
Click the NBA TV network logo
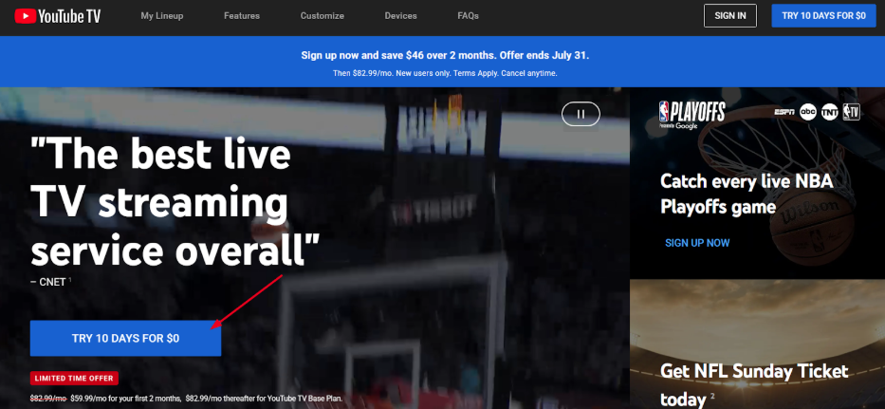(851, 112)
